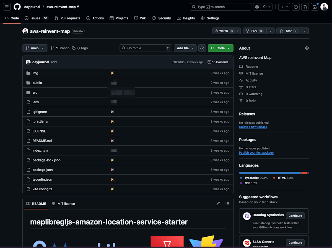Open the main branch dropdown
This screenshot has width=332, height=248.
tap(35, 48)
